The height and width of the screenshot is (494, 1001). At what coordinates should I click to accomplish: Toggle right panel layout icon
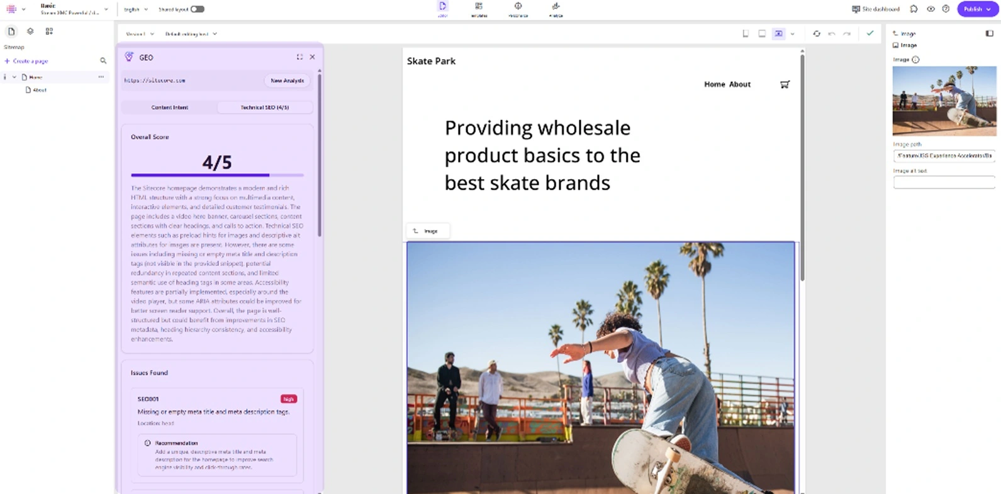coord(989,33)
